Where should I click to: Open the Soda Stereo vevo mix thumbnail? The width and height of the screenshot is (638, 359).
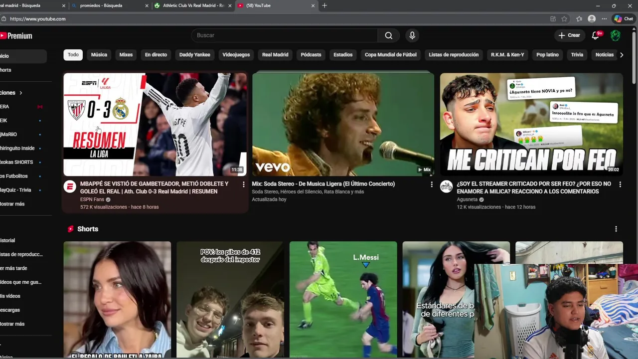[x=343, y=125]
